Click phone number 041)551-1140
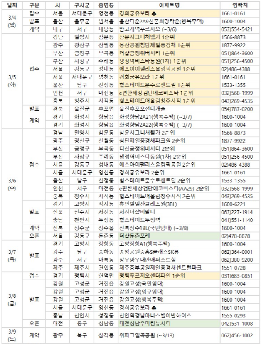The width and height of the screenshot is (261, 344). 237,220
